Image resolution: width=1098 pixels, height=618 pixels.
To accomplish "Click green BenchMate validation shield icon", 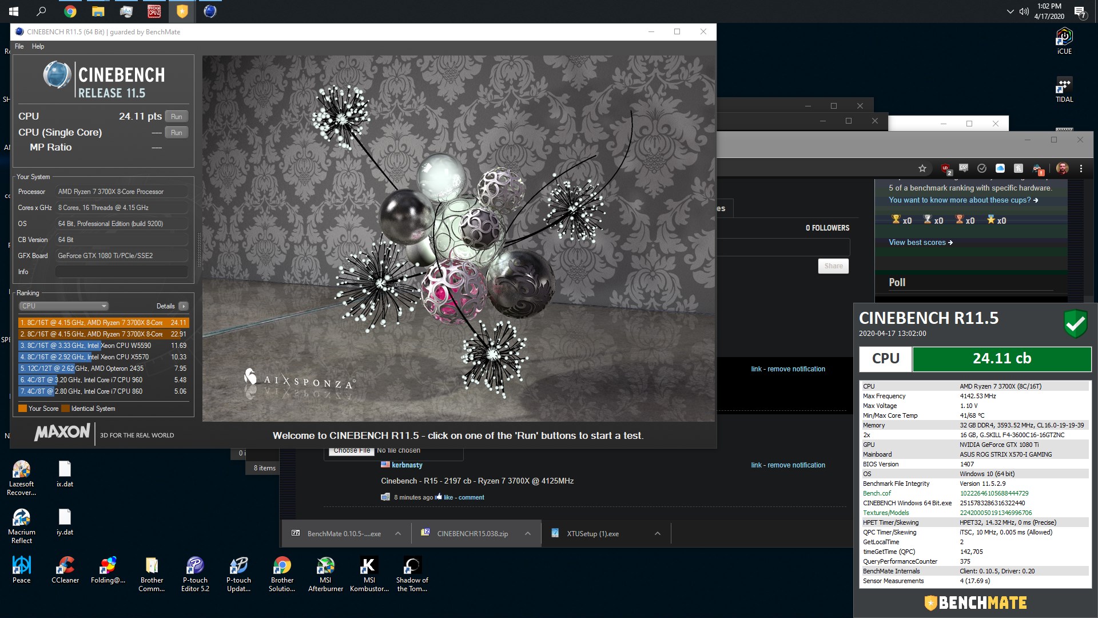I will [1075, 324].
